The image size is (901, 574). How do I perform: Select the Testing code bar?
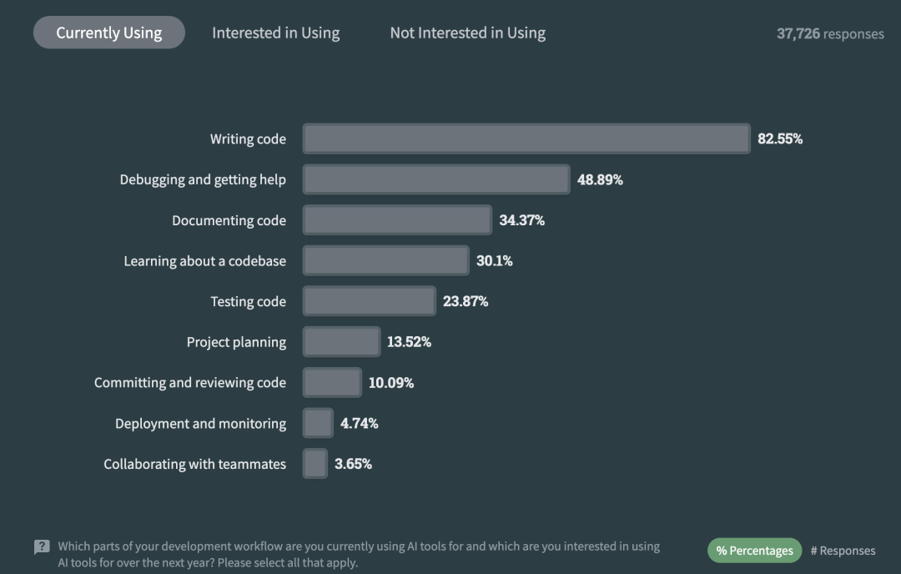click(369, 301)
